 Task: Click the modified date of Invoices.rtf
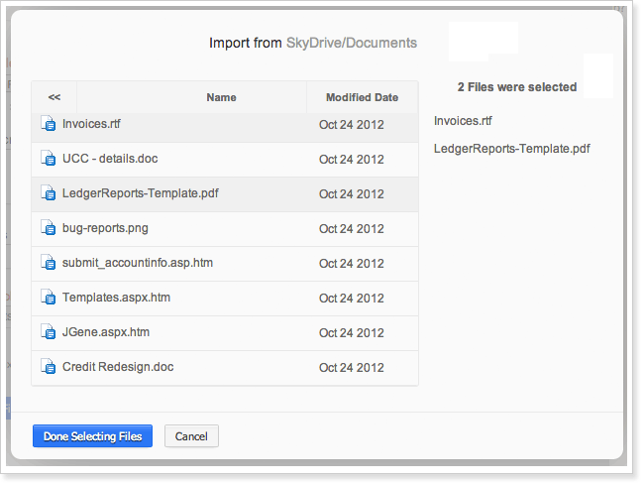[x=352, y=125]
